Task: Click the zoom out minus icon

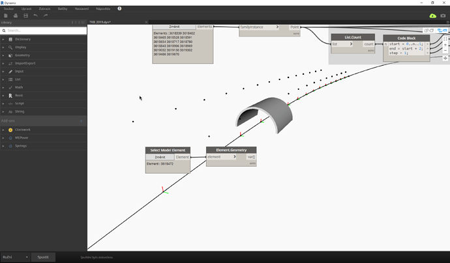Action: [445, 51]
